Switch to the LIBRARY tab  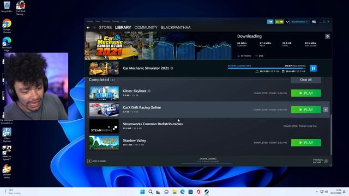point(123,28)
